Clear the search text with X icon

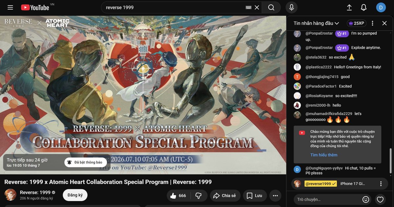pyautogui.click(x=257, y=7)
